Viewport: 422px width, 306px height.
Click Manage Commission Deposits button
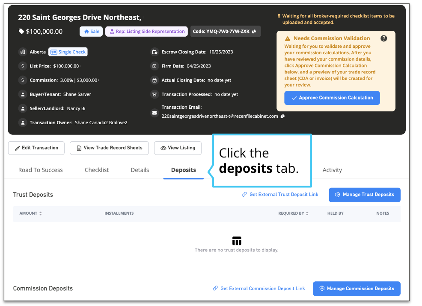coord(357,289)
